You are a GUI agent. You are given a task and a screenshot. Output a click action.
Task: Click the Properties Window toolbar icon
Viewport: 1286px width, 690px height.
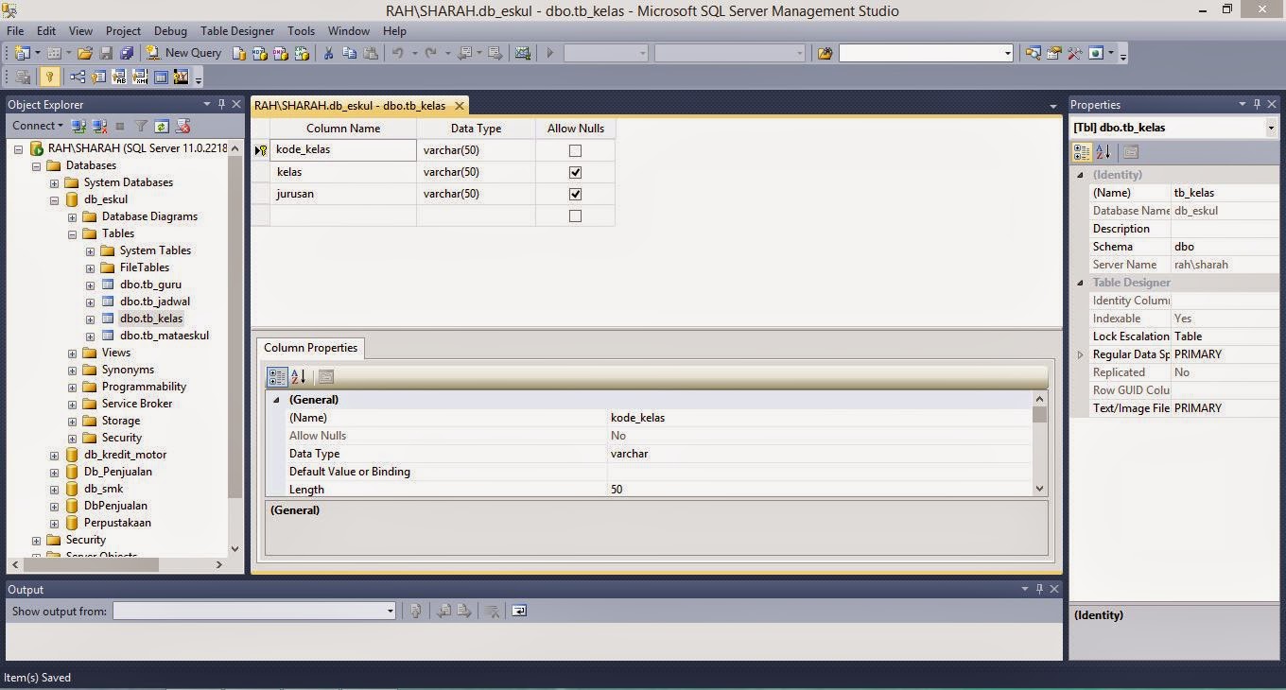tap(1053, 53)
